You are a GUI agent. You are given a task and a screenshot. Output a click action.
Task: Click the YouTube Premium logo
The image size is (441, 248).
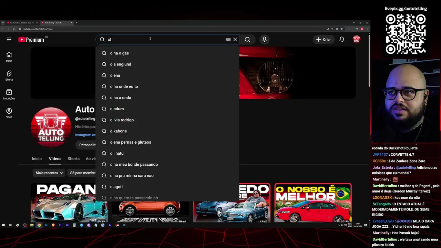[31, 40]
